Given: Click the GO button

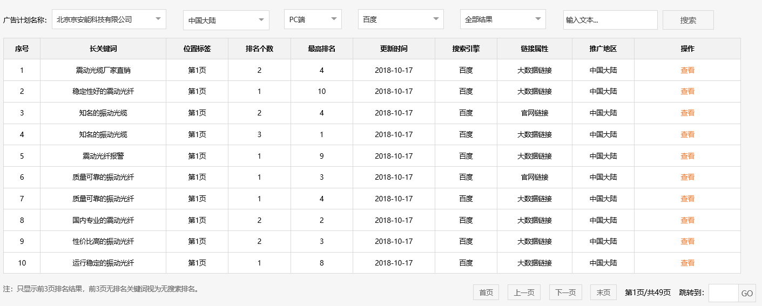Looking at the screenshot, I should tap(747, 293).
